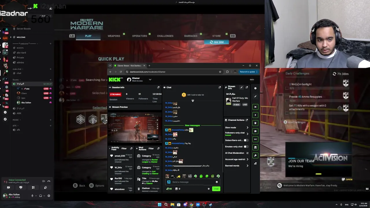The image size is (370, 208).
Task: Open Discord ARK voice channel
Action: 19,113
